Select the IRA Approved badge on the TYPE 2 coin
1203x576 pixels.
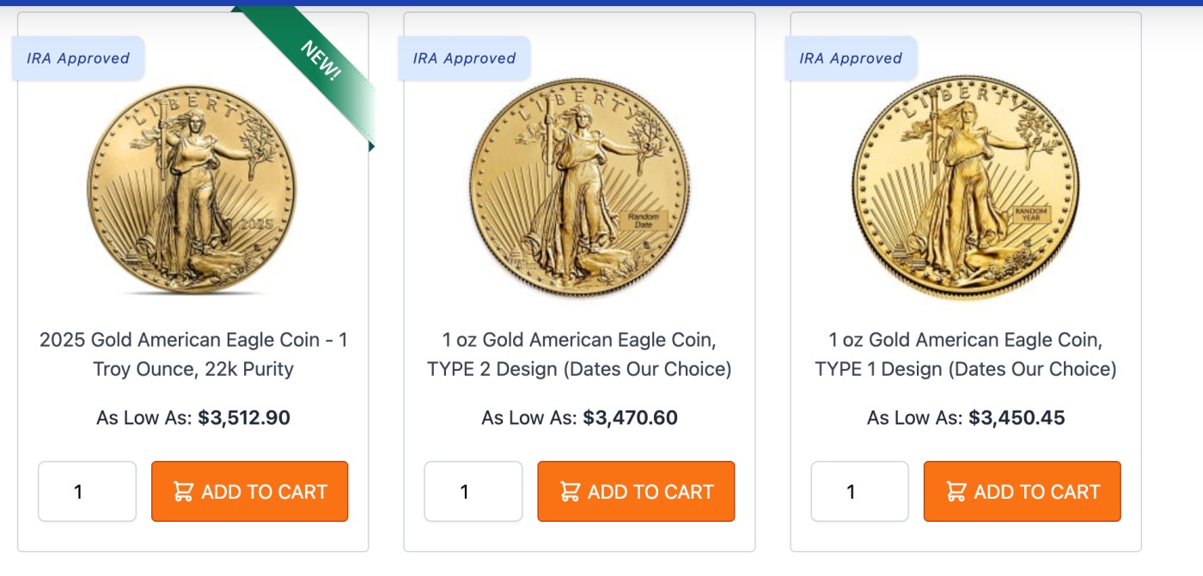(x=464, y=58)
